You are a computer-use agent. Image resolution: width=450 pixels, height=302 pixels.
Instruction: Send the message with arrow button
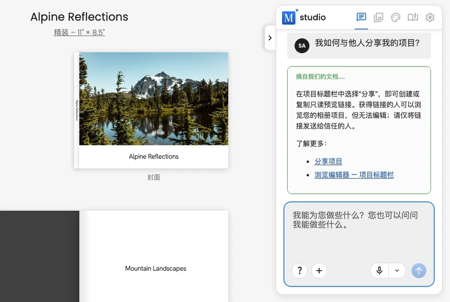419,270
